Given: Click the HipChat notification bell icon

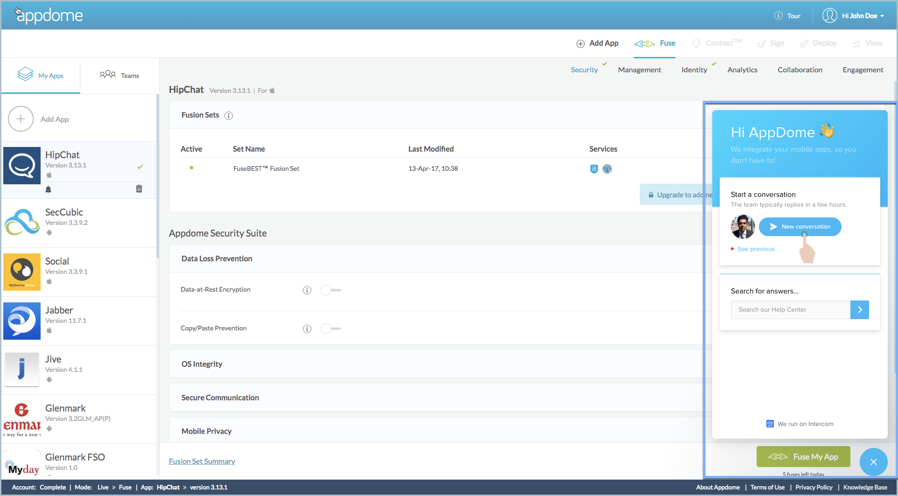Looking at the screenshot, I should 48,189.
